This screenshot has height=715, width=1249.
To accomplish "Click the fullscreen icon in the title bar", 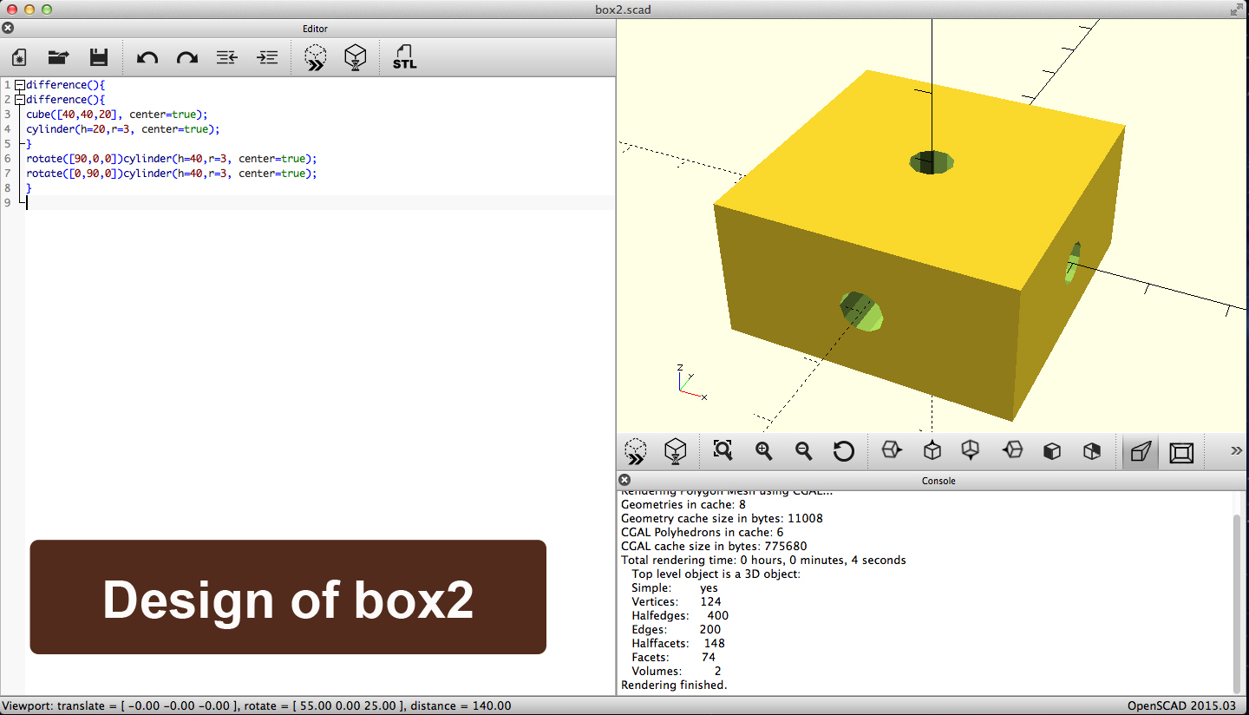I will 1236,10.
